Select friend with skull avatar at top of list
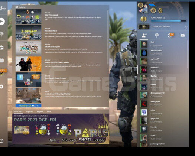The width and height of the screenshot is (195, 156). (x=163, y=44)
